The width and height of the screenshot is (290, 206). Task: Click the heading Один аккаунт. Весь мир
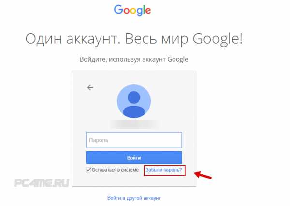pos(106,39)
